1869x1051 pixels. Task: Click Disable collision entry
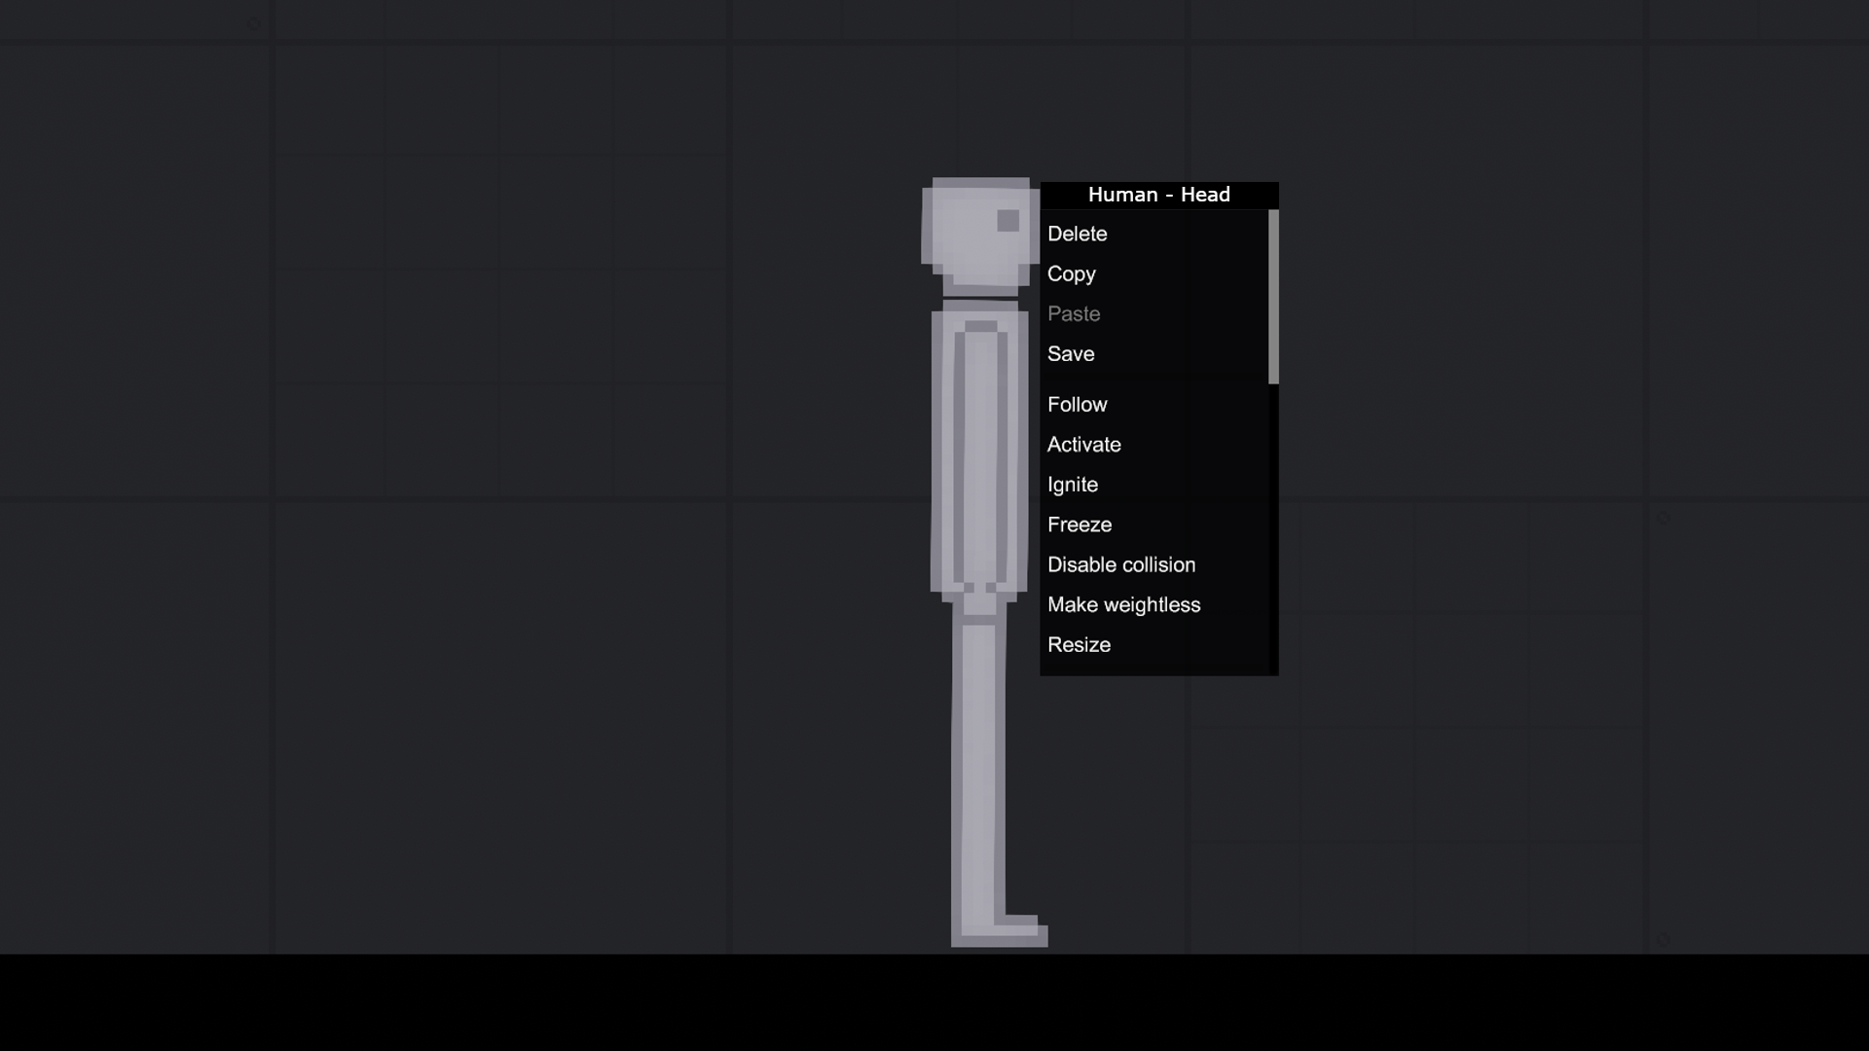coord(1154,564)
